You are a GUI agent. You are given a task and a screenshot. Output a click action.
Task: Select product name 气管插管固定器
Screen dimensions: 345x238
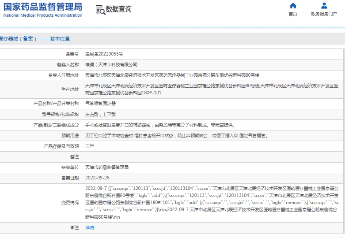[100, 104]
